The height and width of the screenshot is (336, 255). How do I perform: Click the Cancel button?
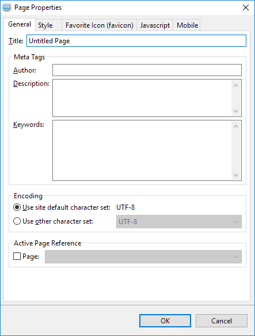pyautogui.click(x=222, y=321)
